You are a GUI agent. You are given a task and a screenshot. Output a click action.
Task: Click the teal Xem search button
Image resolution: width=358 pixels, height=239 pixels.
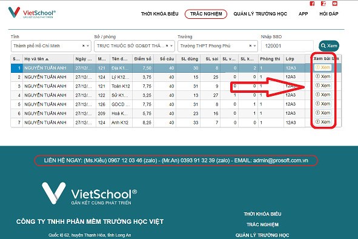pyautogui.click(x=329, y=45)
